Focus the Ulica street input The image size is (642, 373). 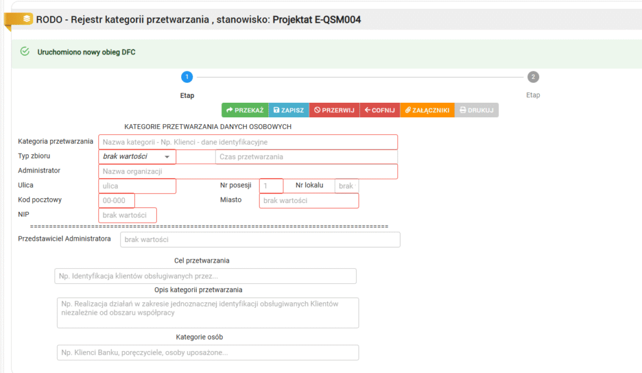[137, 186]
